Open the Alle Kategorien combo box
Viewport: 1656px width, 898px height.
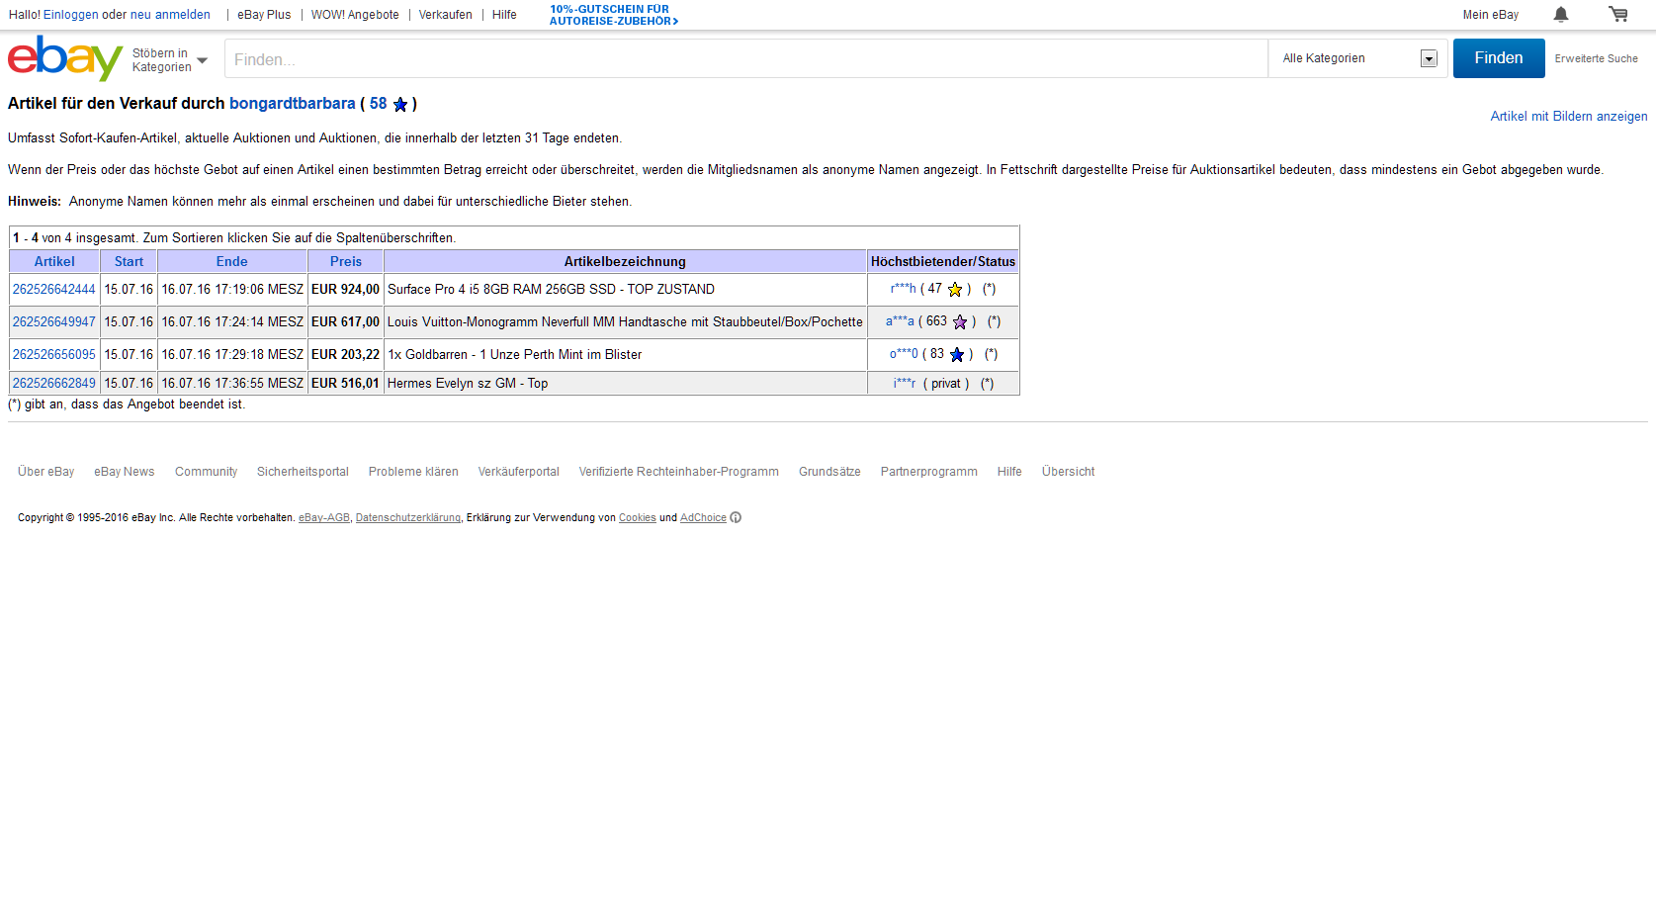1358,58
